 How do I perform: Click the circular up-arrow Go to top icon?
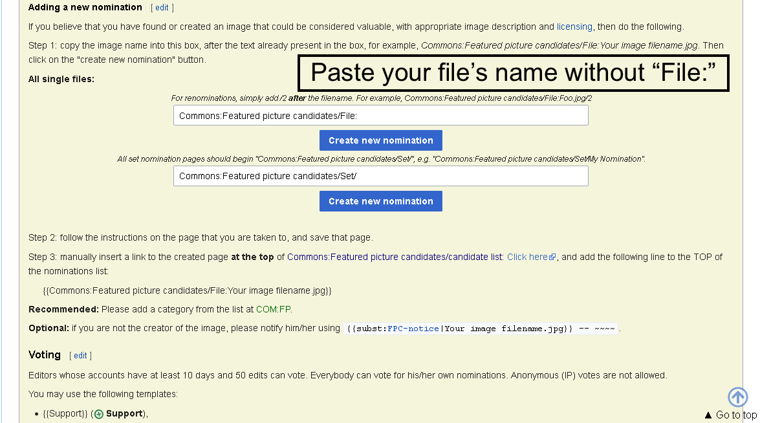[x=737, y=397]
